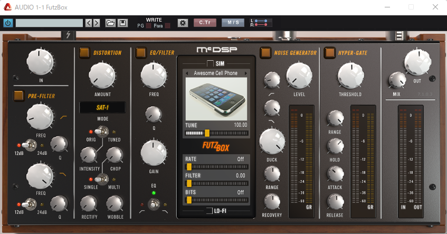
Task: Click the preset name field
Action: coord(49,23)
